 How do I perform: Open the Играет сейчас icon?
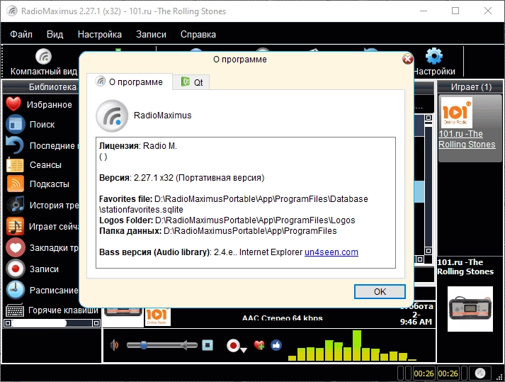pyautogui.click(x=15, y=226)
